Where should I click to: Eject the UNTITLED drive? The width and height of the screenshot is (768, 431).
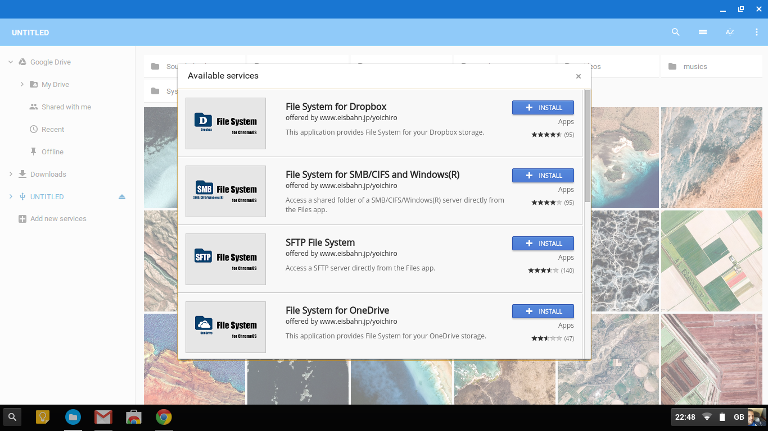click(x=122, y=197)
